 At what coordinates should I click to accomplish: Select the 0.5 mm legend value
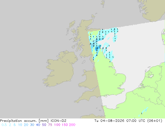(x=4, y=125)
